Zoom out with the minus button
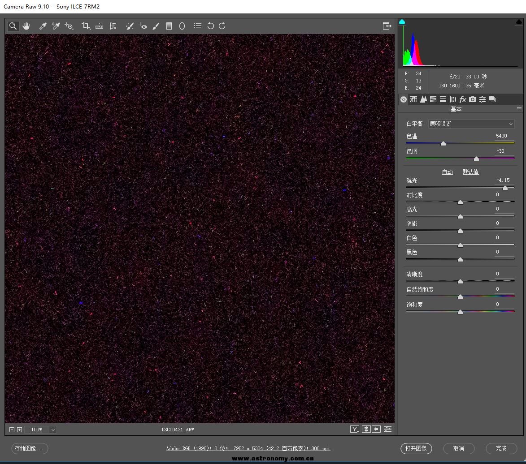The height and width of the screenshot is (464, 526). [x=12, y=430]
